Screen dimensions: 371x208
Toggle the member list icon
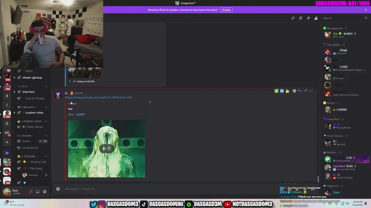point(316,18)
